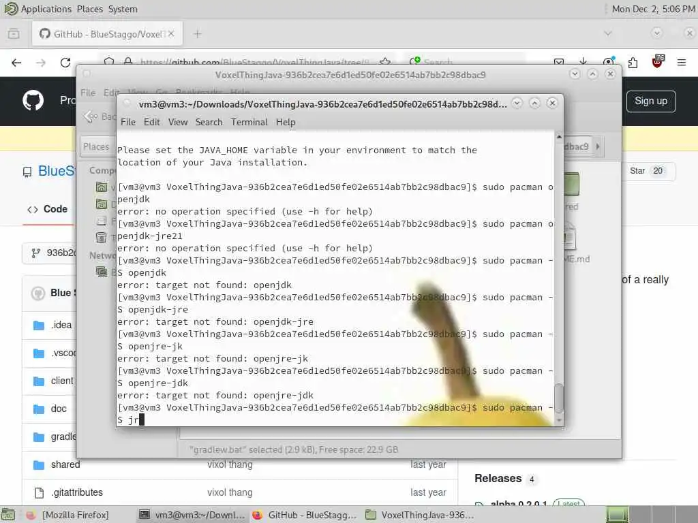
Task: Close the GitHub BlueStaggo tab
Action: (171, 34)
